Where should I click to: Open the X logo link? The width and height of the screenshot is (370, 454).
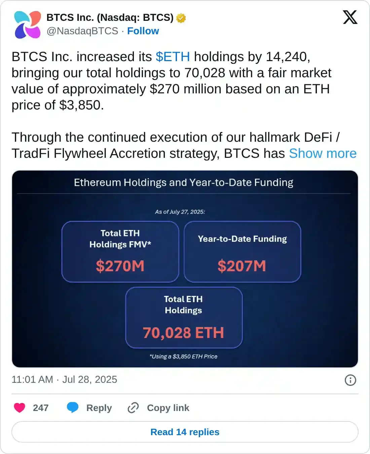350,17
